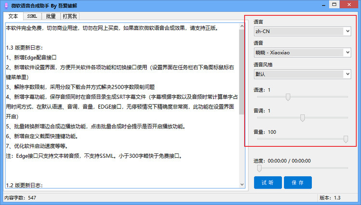Click the '音量: 100' label
This screenshot has height=205, width=361.
(265, 132)
